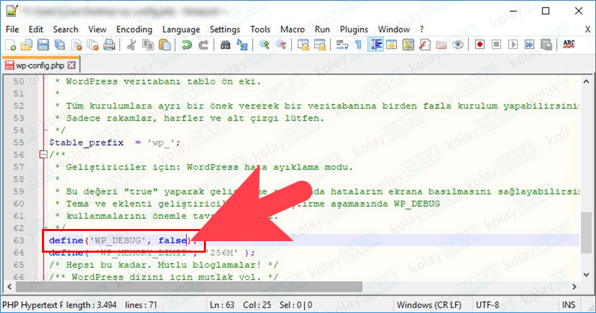Close the wp-config.php tab

point(72,66)
